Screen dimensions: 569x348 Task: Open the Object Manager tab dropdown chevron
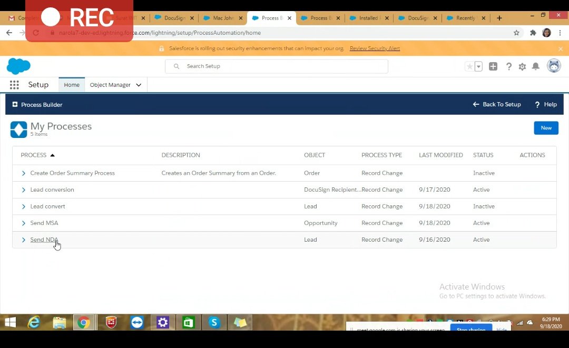coord(139,85)
